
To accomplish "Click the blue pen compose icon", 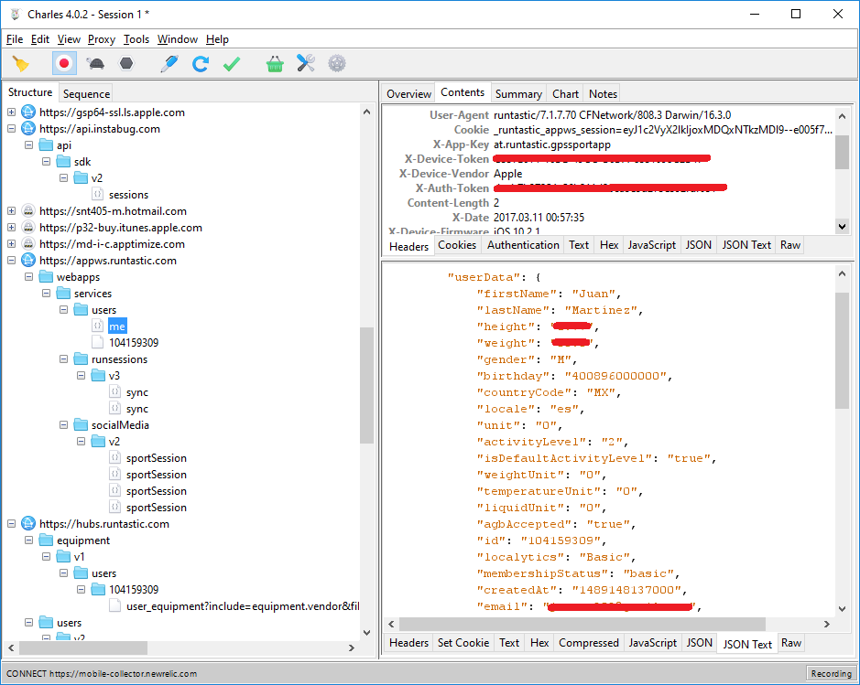I will pyautogui.click(x=169, y=64).
